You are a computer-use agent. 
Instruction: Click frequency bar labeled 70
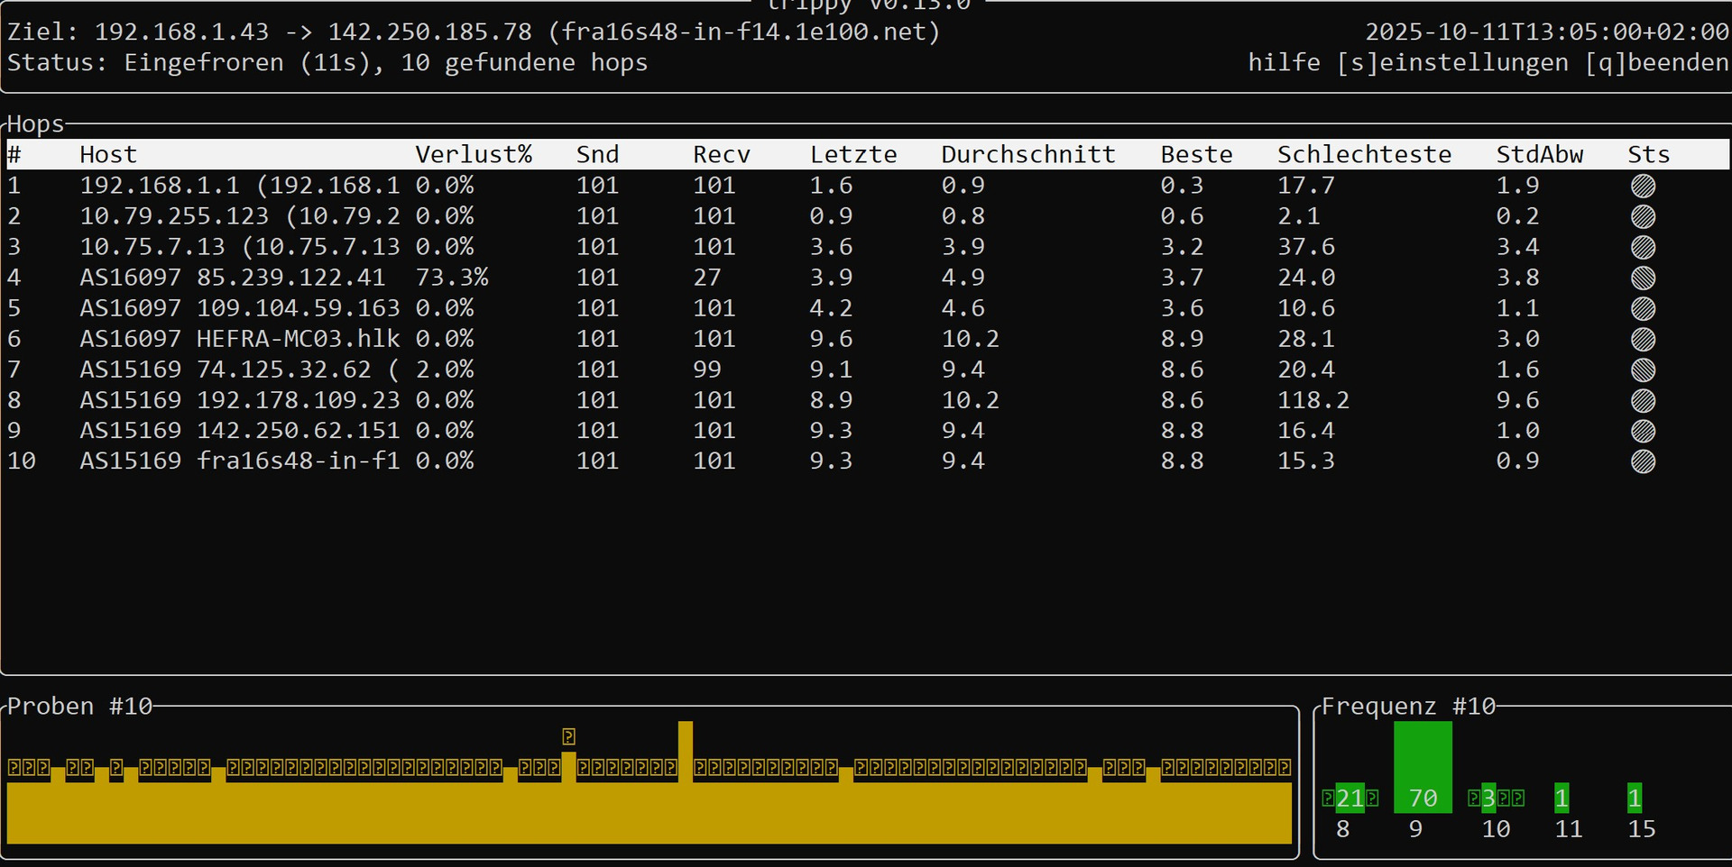click(1423, 767)
